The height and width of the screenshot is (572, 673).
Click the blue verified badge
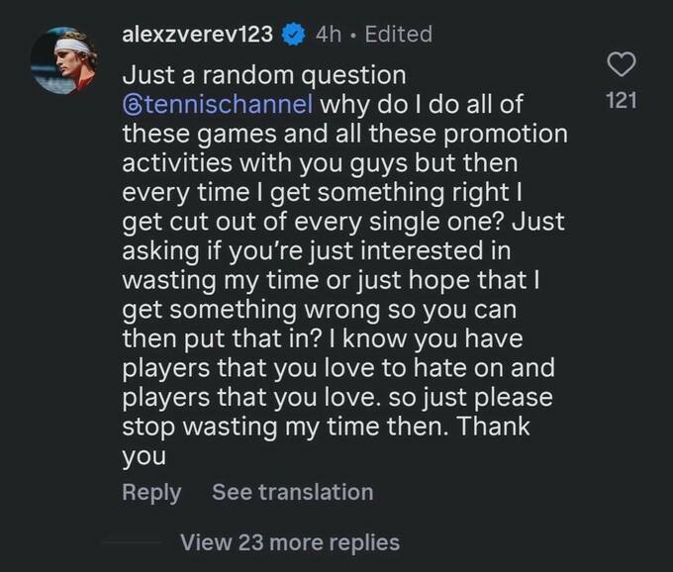(x=294, y=35)
